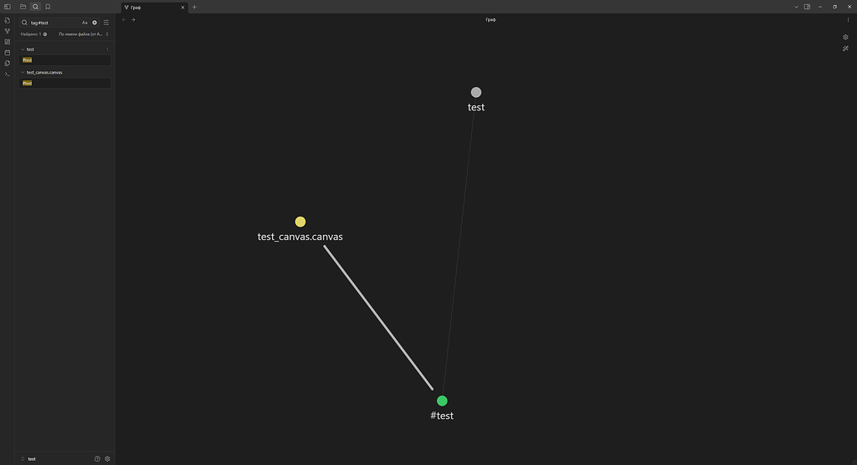Open the file explorer folder icon
Screen dimensions: 857x465
point(23,7)
